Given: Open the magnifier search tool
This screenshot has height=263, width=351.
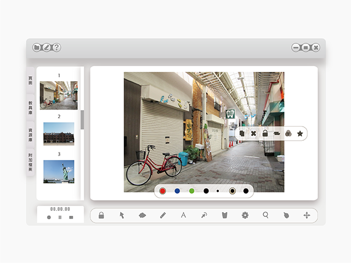Looking at the screenshot, I should click(x=265, y=215).
